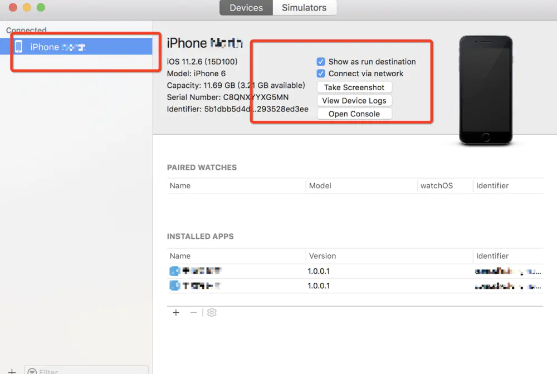The height and width of the screenshot is (374, 557).
Task: Click the device Identifier 5b1dbb5d4d text
Action: (x=238, y=109)
